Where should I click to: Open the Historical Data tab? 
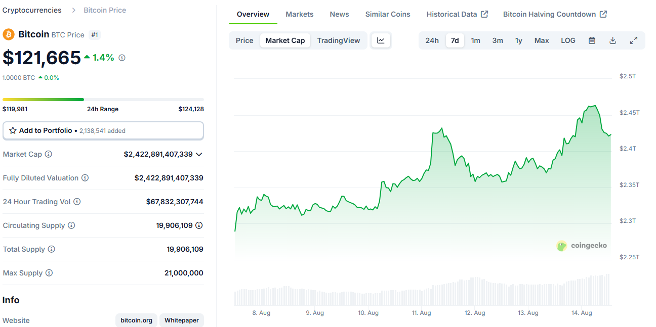click(x=457, y=14)
